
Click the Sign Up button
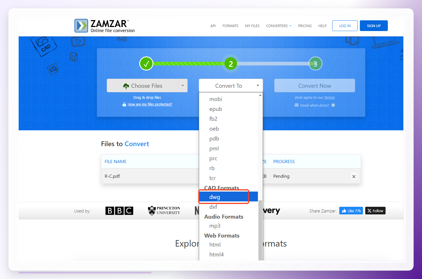pyautogui.click(x=374, y=26)
